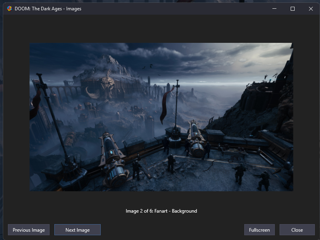
Task: Go to the Previous Image
Action: click(29, 230)
